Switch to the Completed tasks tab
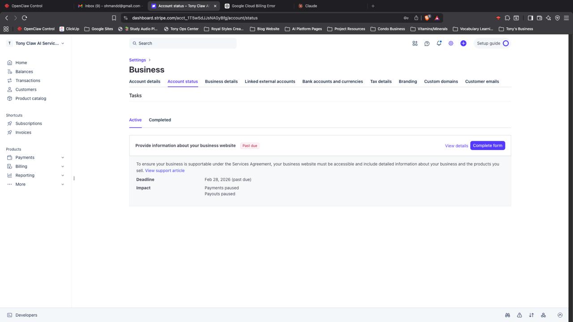Screen dimensions: 573x322 (160, 120)
